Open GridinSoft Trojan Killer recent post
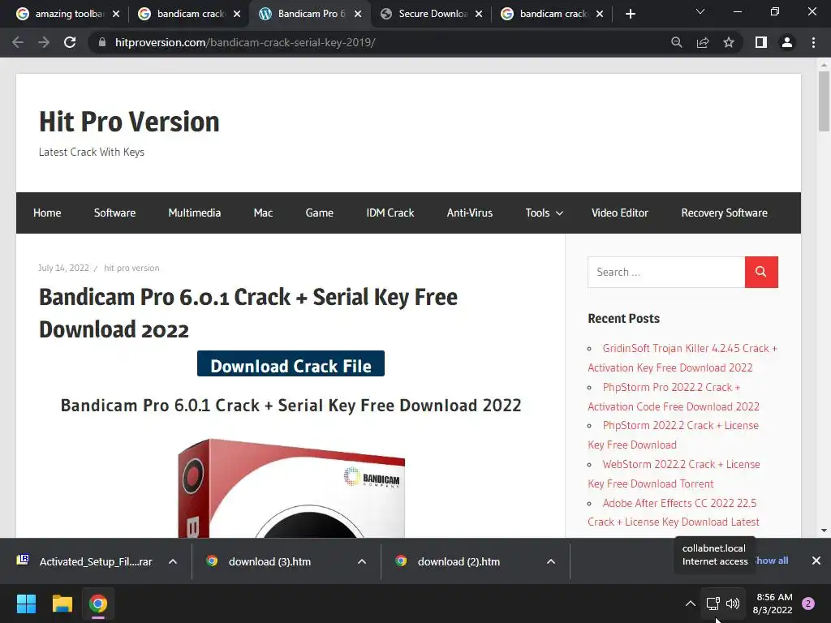 tap(682, 358)
